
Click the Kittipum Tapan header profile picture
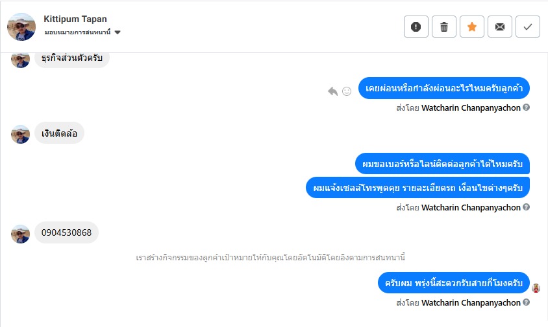pos(21,27)
